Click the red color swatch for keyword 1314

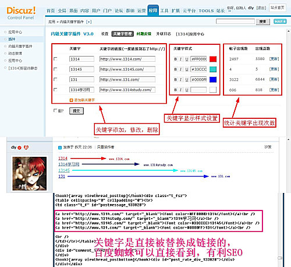pyautogui.click(x=213, y=59)
